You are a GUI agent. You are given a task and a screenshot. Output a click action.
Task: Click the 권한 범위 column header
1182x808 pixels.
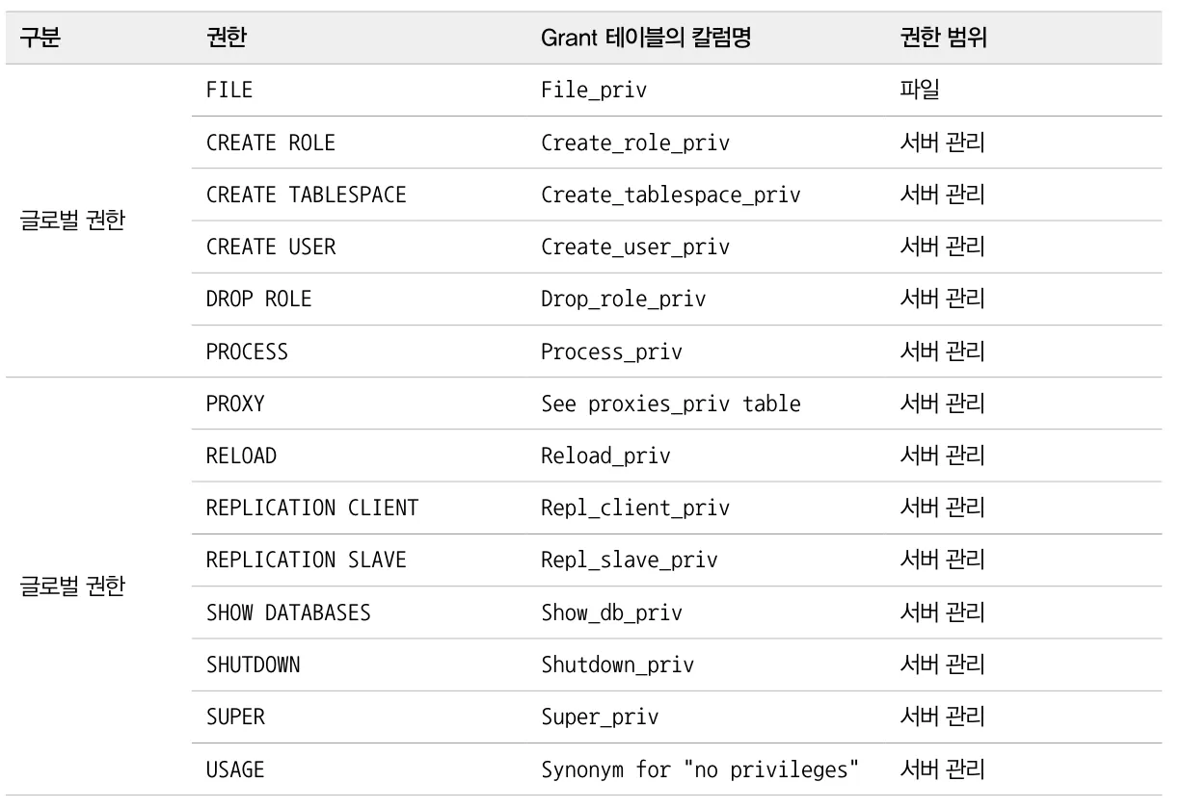point(942,39)
